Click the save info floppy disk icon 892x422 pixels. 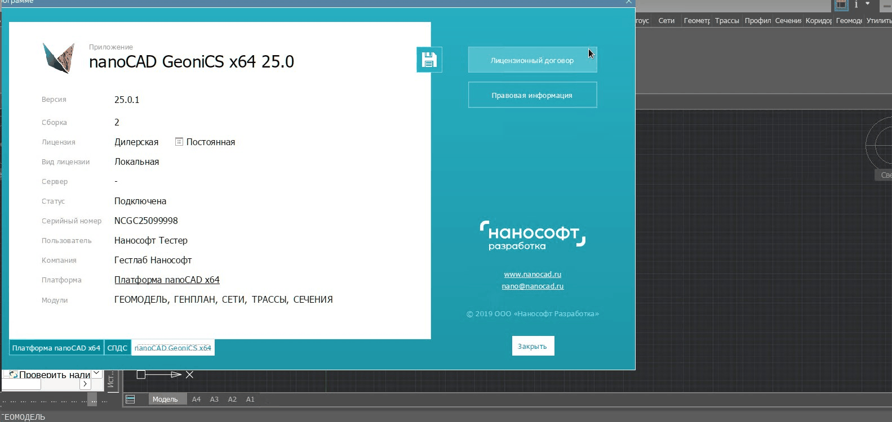tap(429, 60)
